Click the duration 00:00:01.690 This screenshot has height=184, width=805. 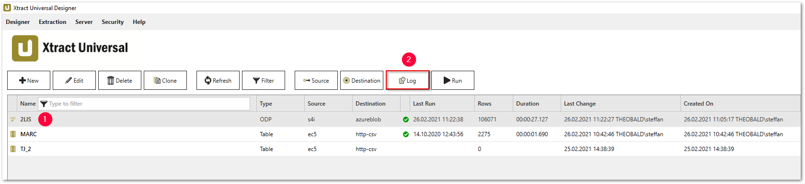(x=532, y=134)
